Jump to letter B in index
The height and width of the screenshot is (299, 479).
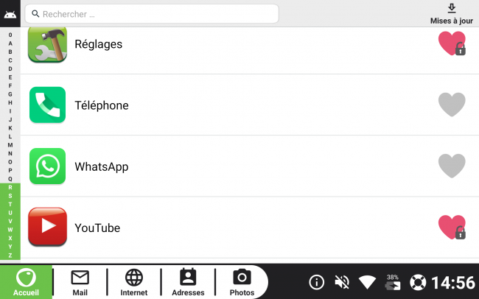(x=10, y=52)
